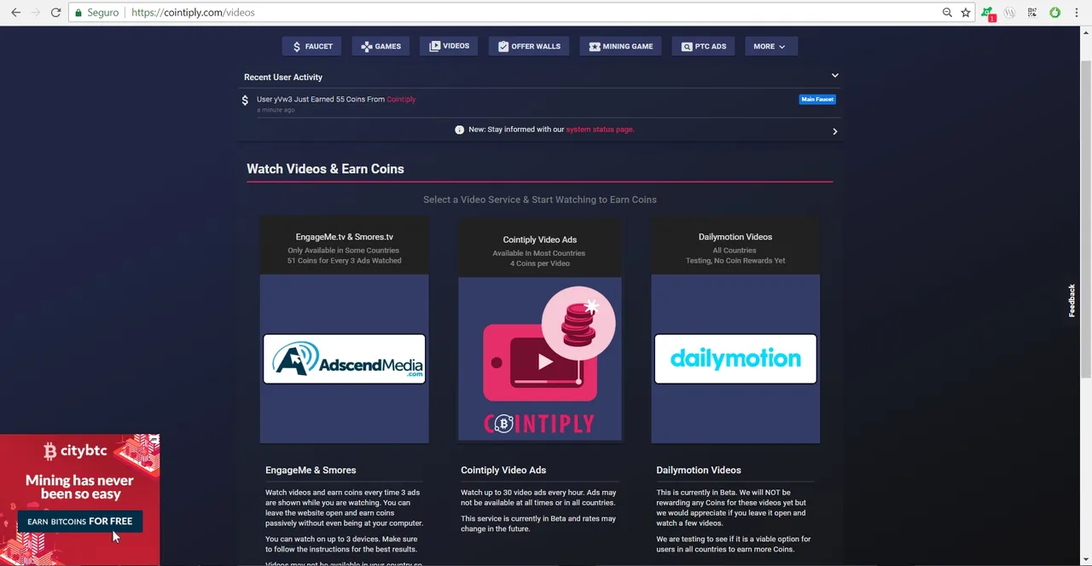Click the gamepad icon on Games button

pyautogui.click(x=366, y=47)
